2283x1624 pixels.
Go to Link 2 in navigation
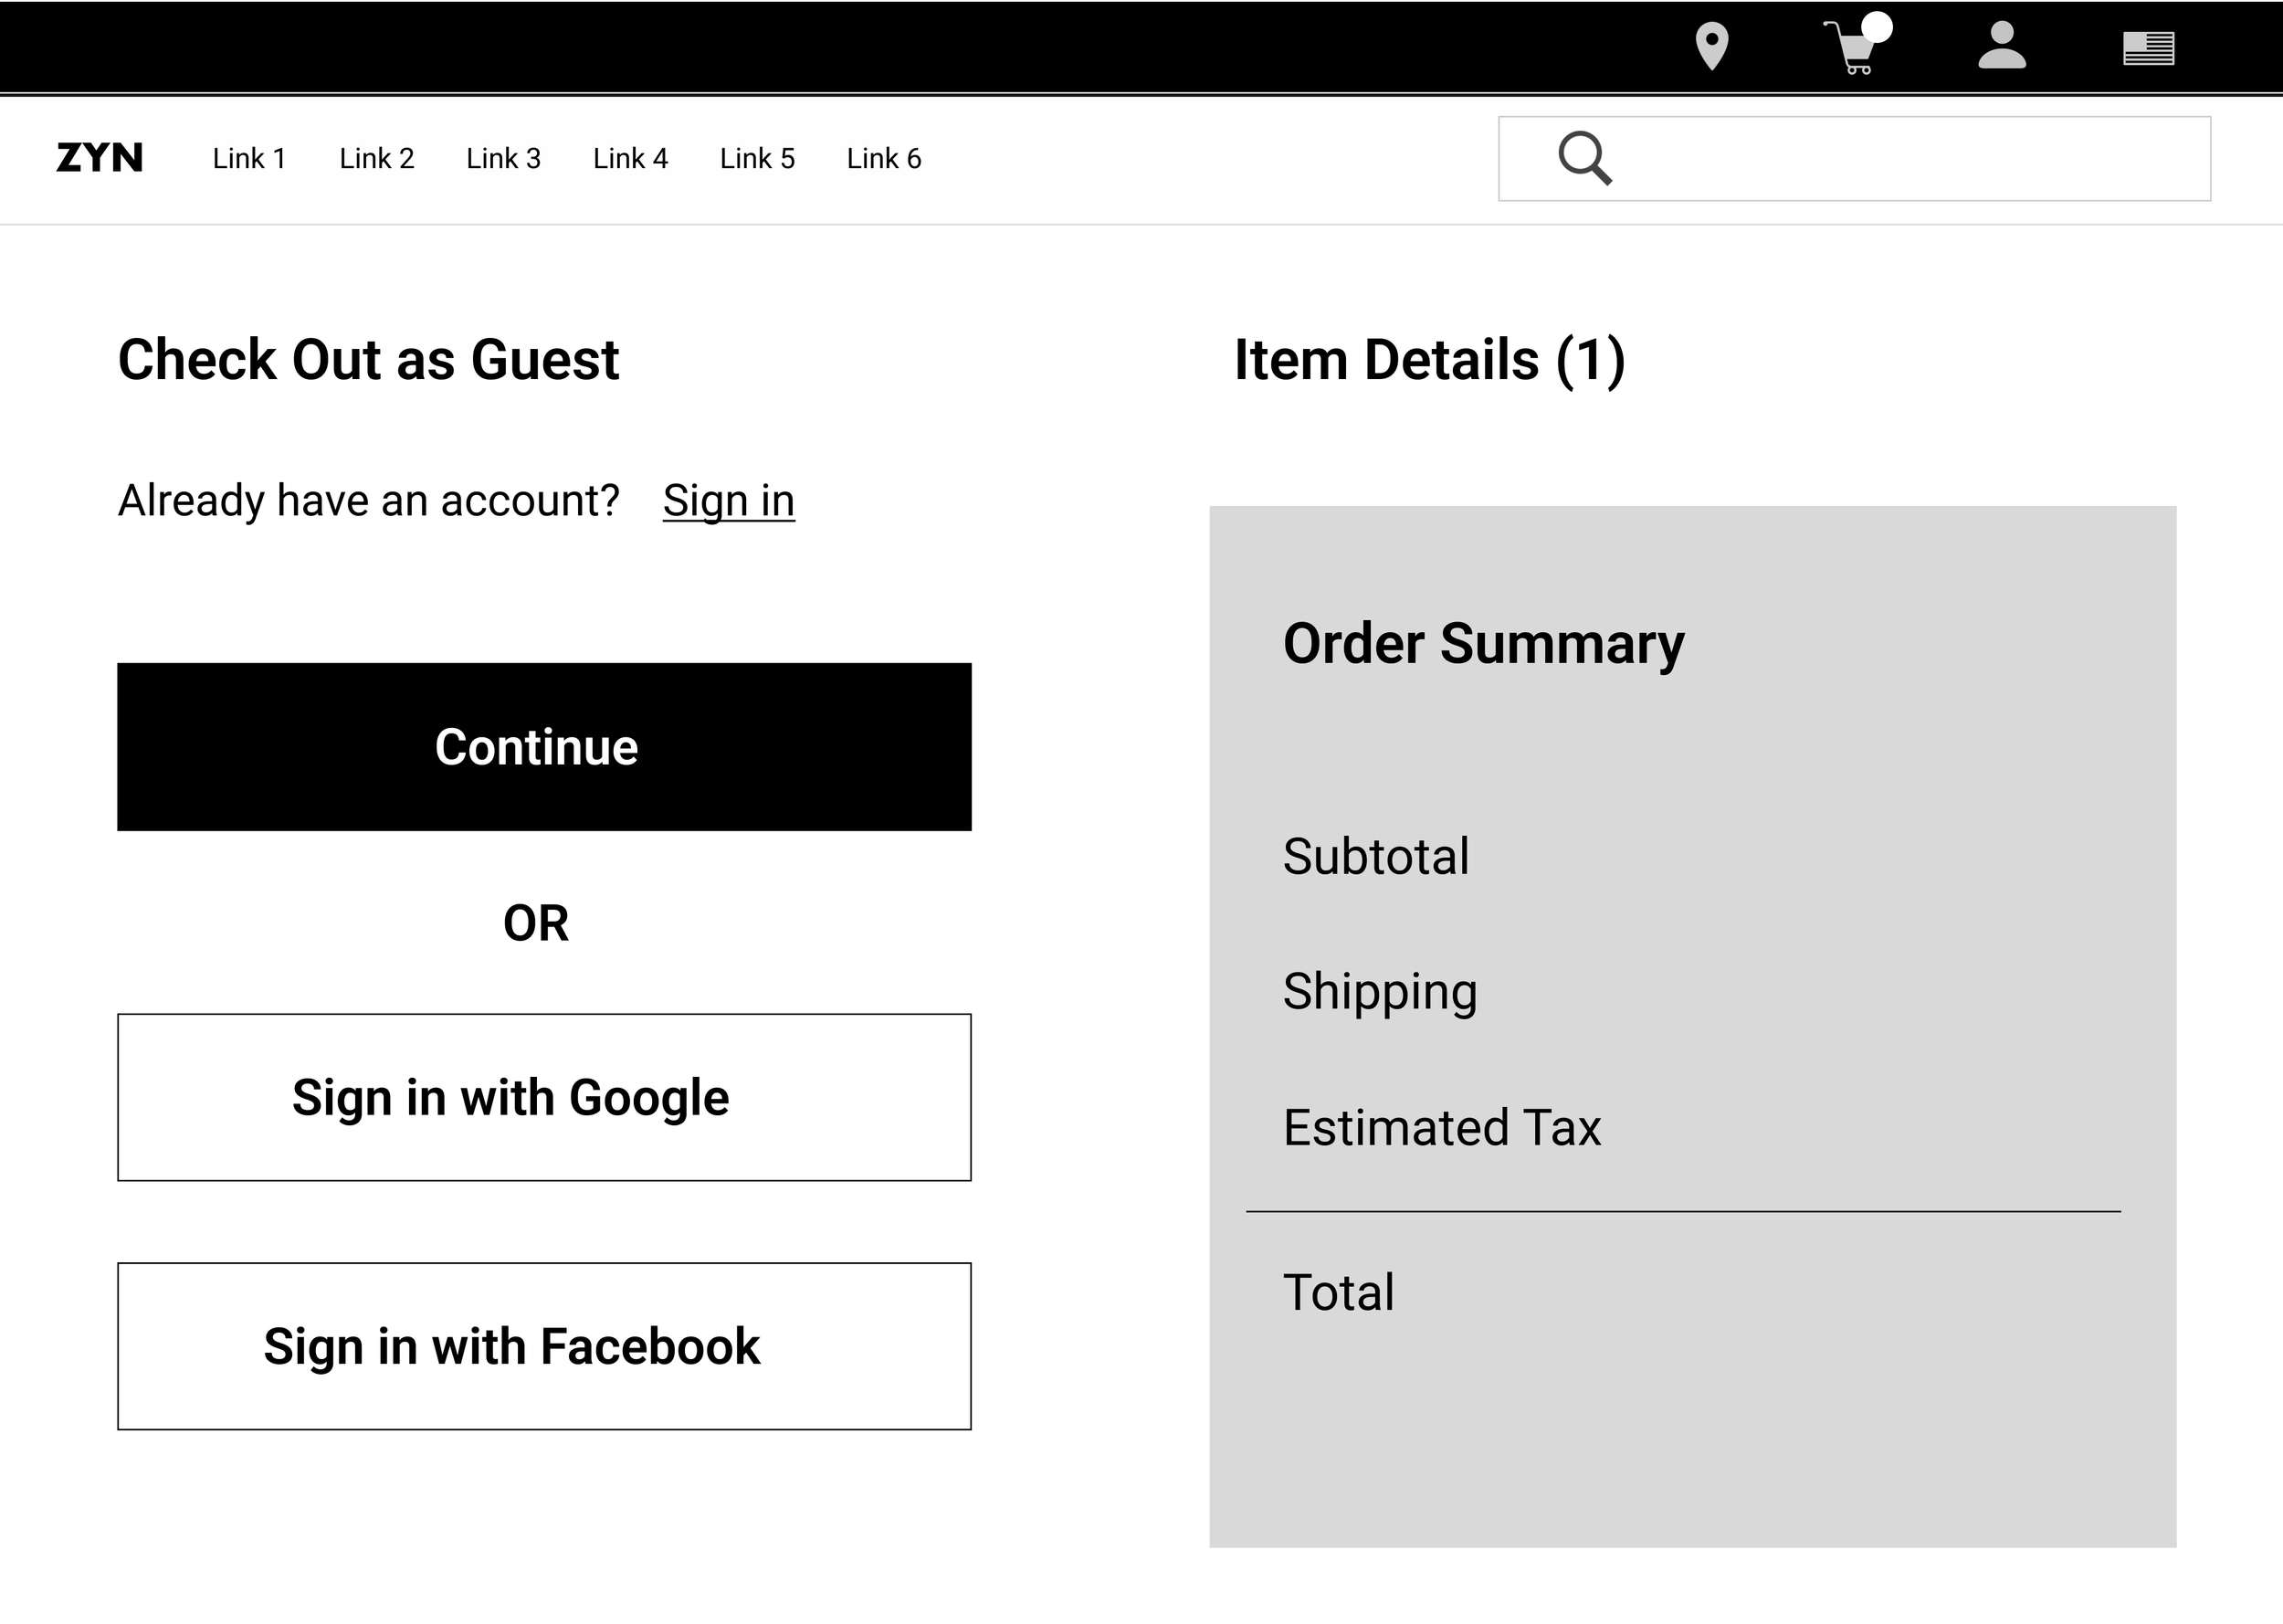[376, 158]
